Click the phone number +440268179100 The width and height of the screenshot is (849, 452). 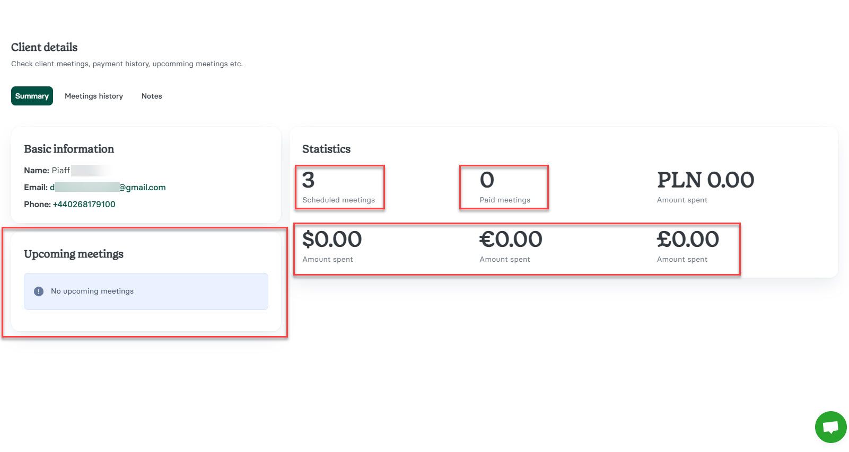[84, 204]
